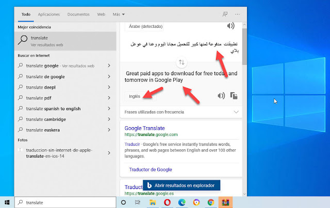Copy the translated English text
This screenshot has height=208, width=330.
[x=234, y=96]
